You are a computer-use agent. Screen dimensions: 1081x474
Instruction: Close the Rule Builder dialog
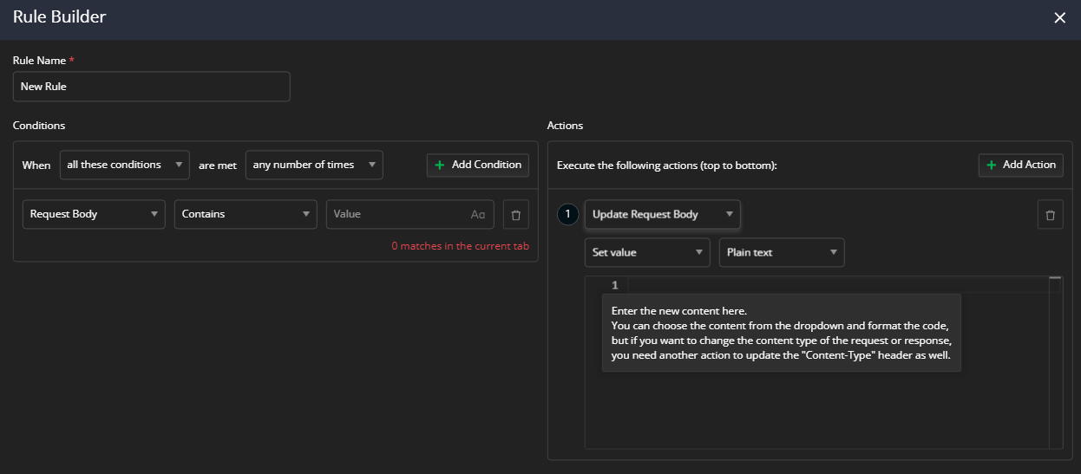(x=1059, y=18)
